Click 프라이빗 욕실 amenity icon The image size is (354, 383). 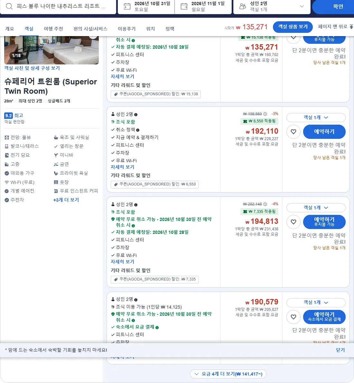coord(56,173)
